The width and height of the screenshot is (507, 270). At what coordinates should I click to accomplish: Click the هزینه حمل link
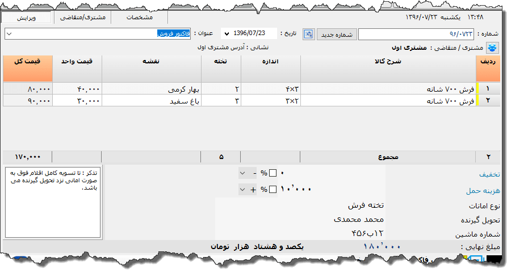click(x=483, y=191)
